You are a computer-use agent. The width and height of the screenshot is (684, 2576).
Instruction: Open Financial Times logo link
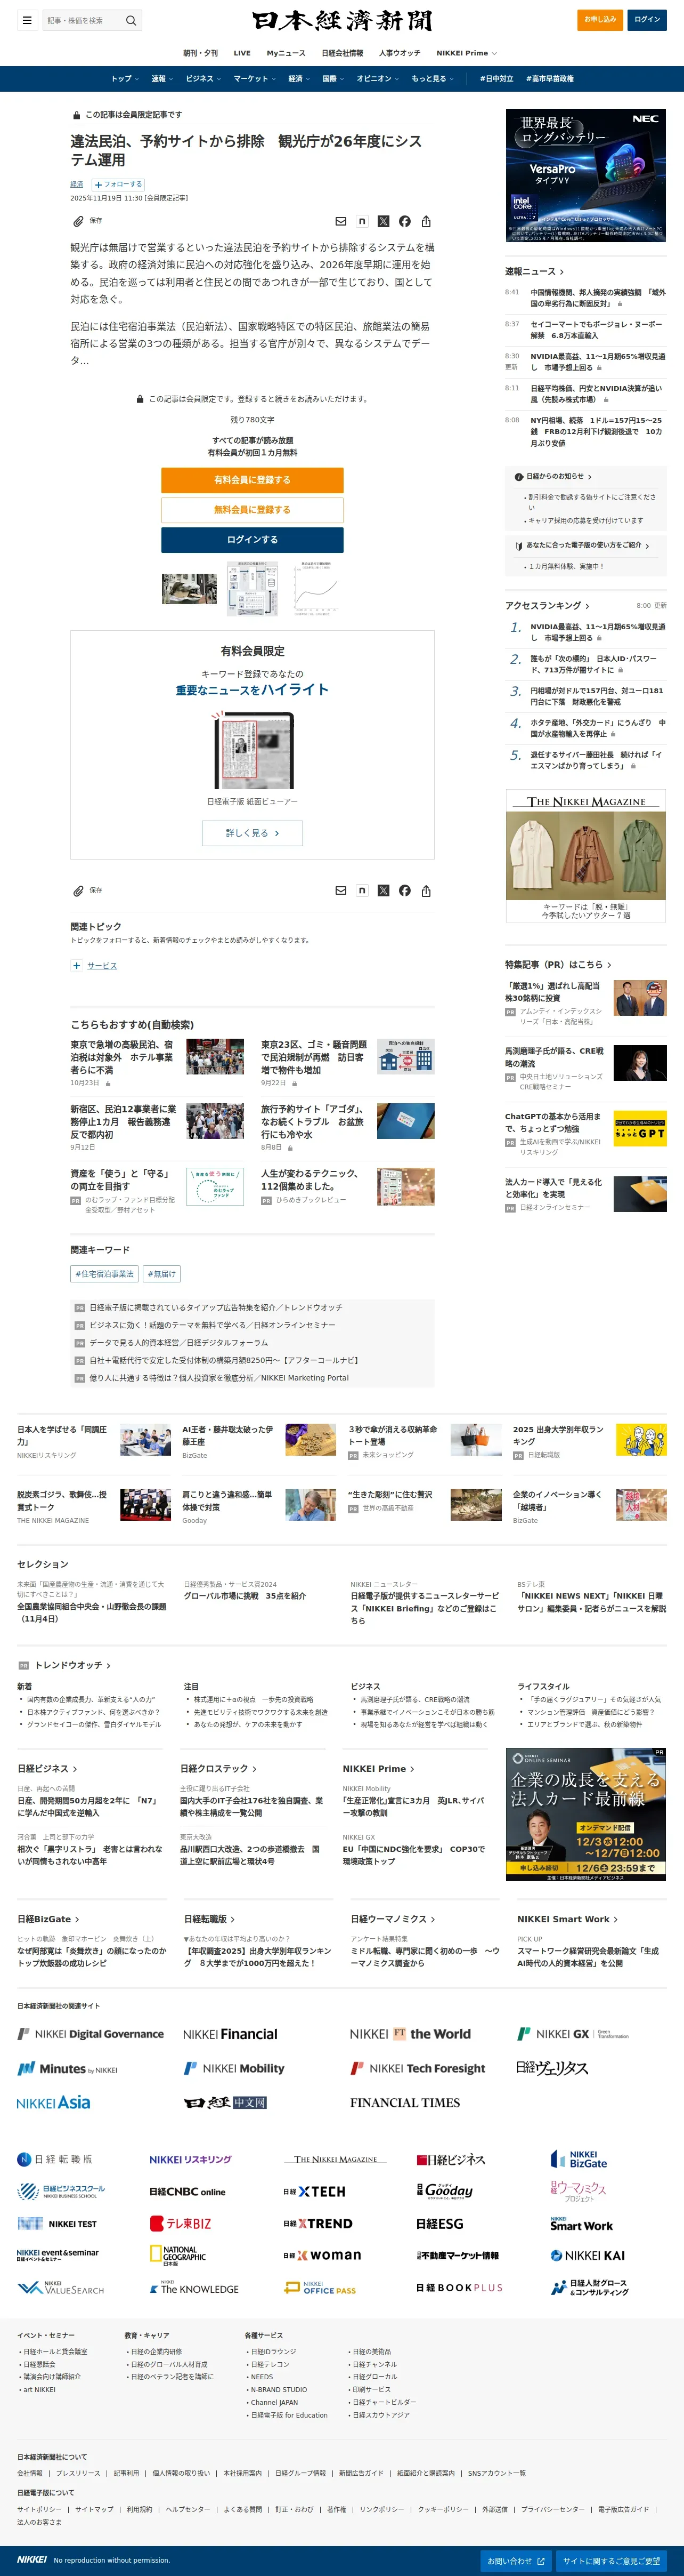[x=405, y=2103]
